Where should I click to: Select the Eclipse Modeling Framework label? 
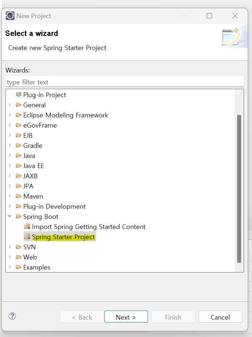pyautogui.click(x=66, y=115)
